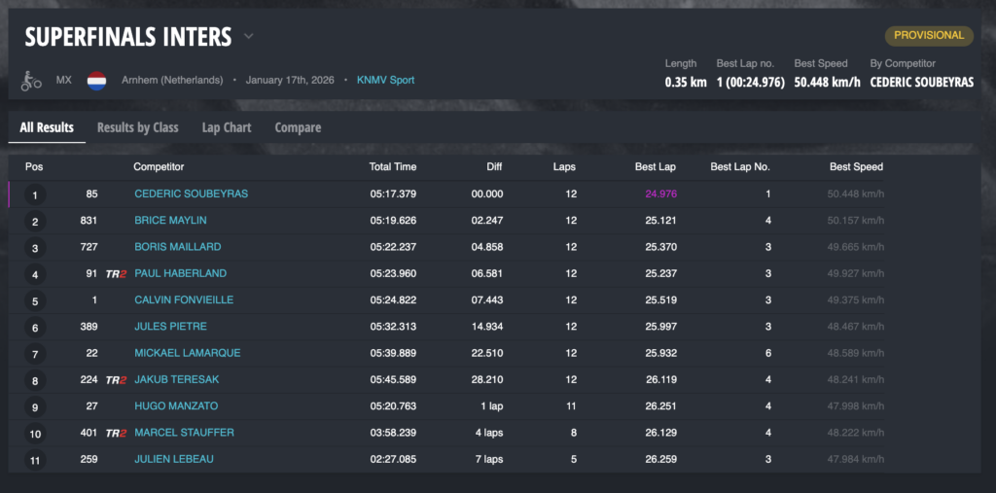Image resolution: width=996 pixels, height=493 pixels.
Task: Click the motocross bike icon
Action: (31, 81)
